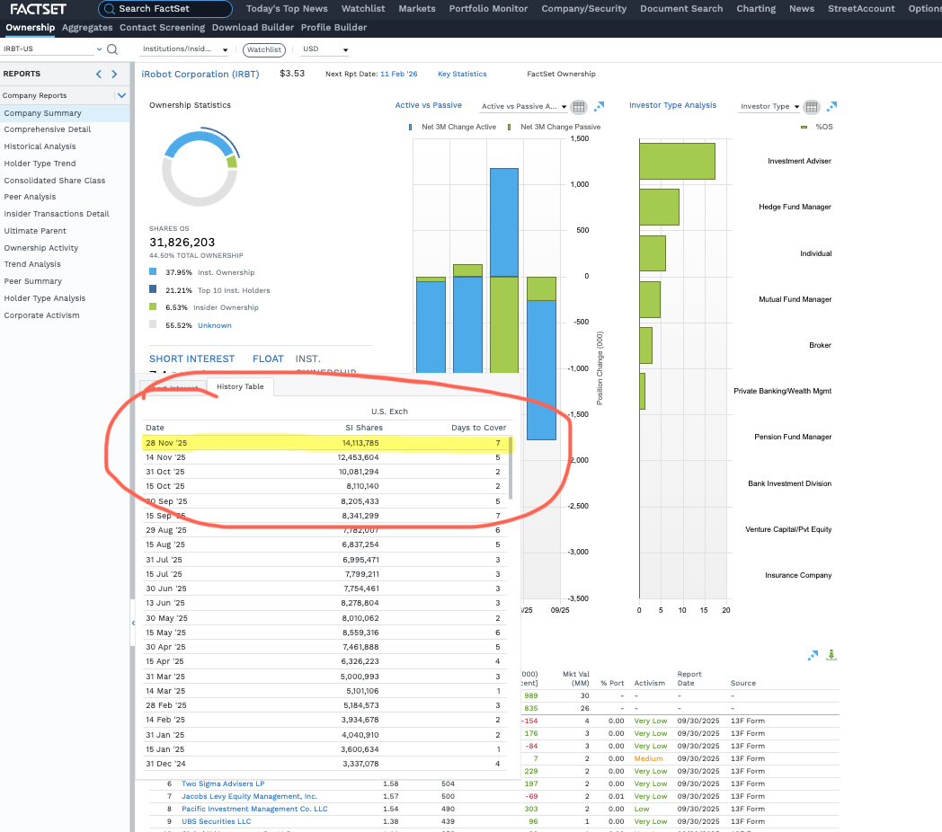
Task: Open Holder Type Trend report
Action: click(40, 164)
